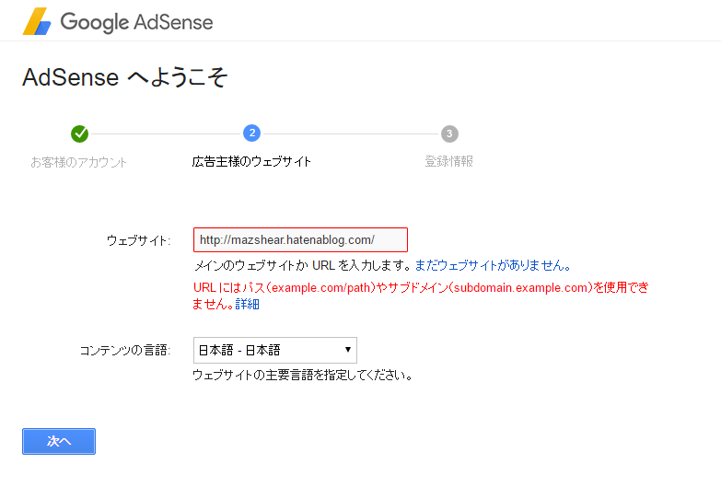Select the blue step 2 circle

click(252, 133)
